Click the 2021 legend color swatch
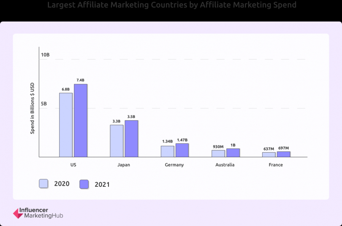342x226 pixels. click(x=84, y=184)
